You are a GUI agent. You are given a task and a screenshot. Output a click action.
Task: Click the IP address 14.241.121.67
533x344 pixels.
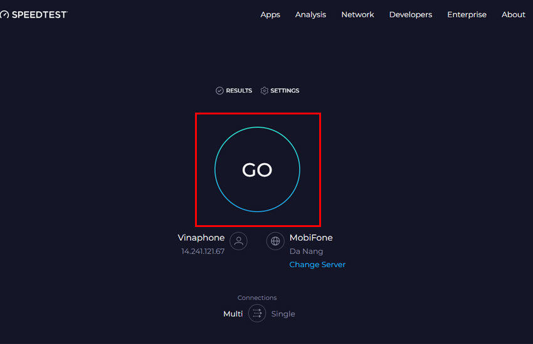click(x=203, y=251)
